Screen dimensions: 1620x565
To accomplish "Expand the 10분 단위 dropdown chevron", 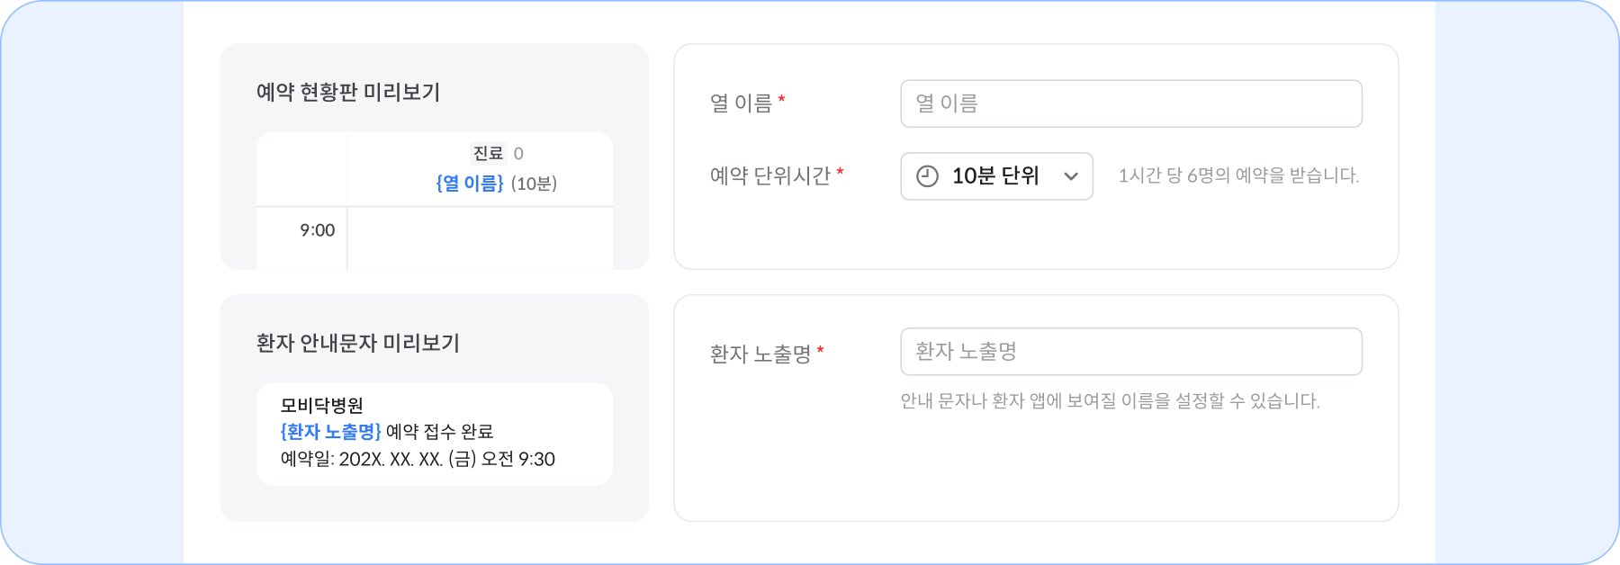I will coord(1071,176).
